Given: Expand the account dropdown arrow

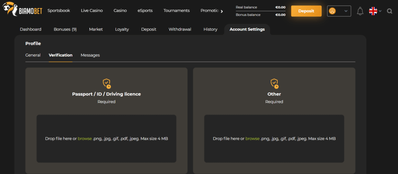Looking at the screenshot, I should pos(346,11).
